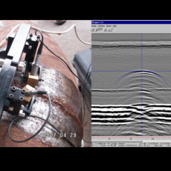Click the leftmost toolbar icon under Display
Screen dimensions: 171x171
coord(93,30)
